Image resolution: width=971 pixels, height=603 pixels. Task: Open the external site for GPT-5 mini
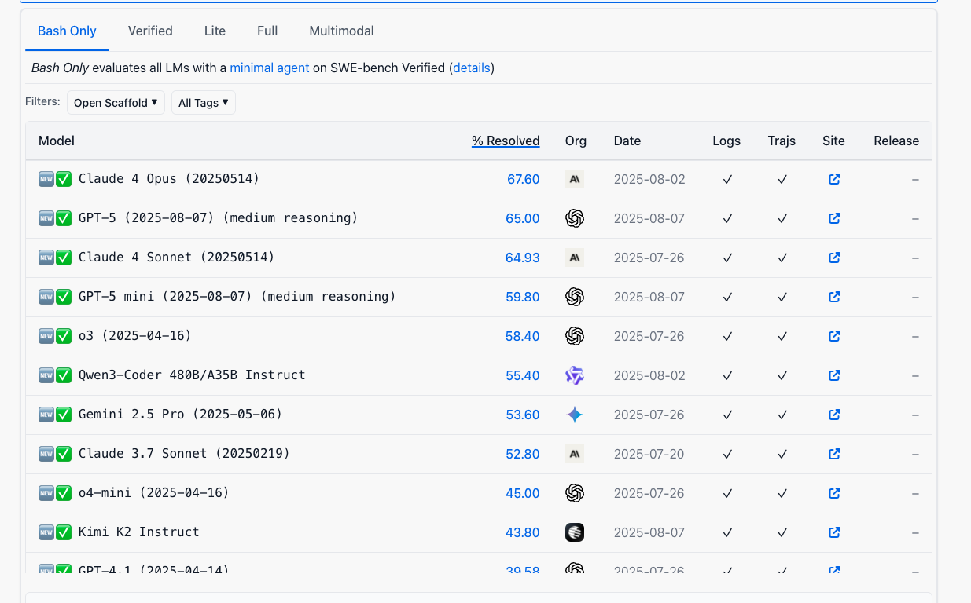point(833,297)
